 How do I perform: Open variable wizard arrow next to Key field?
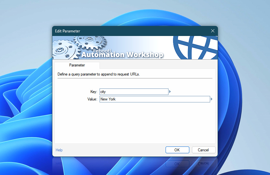point(170,92)
